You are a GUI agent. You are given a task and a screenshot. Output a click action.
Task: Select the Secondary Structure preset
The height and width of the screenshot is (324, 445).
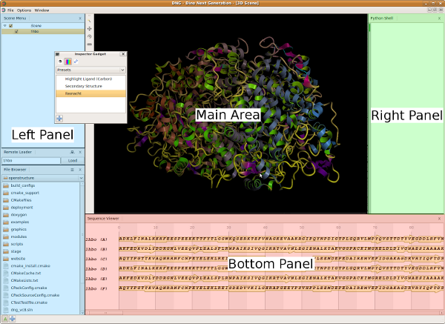[83, 86]
